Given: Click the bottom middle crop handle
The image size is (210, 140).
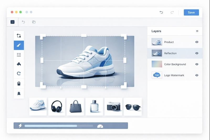Looking at the screenshot, I should tap(84, 87).
